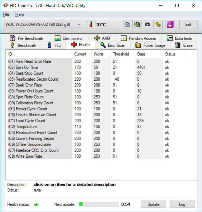Screen dimensions: 202x212
Task: Click the Error Scan magnifier icon
Action: coord(103,45)
